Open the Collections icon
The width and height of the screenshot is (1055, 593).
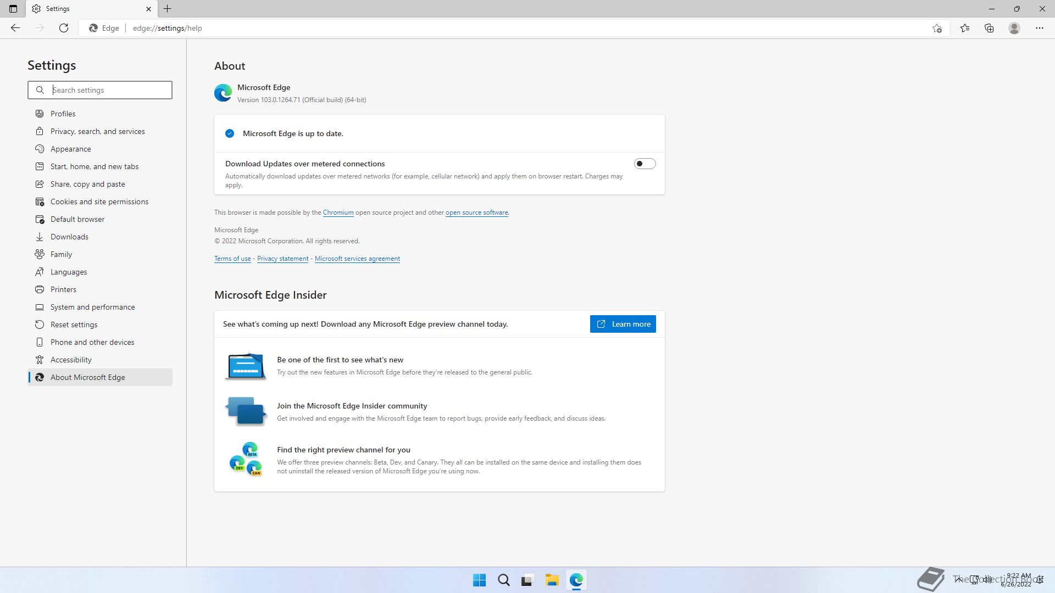989,28
